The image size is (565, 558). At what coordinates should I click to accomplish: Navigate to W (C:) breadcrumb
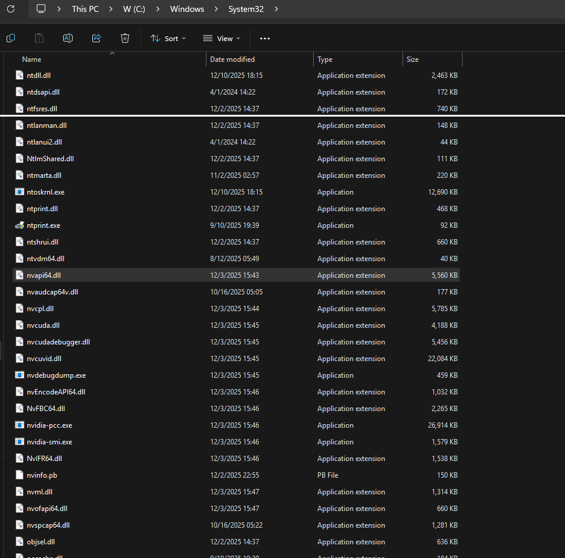(x=134, y=9)
